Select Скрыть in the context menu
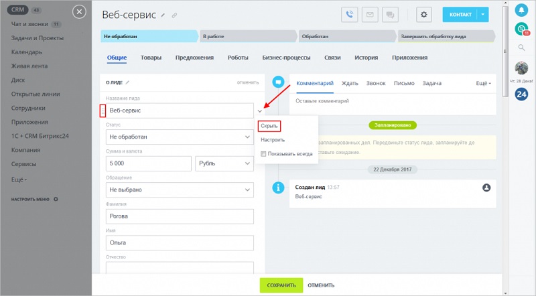536x296 pixels. click(269, 126)
